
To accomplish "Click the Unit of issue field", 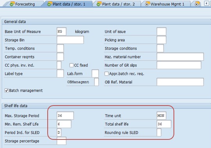I will [161, 32].
